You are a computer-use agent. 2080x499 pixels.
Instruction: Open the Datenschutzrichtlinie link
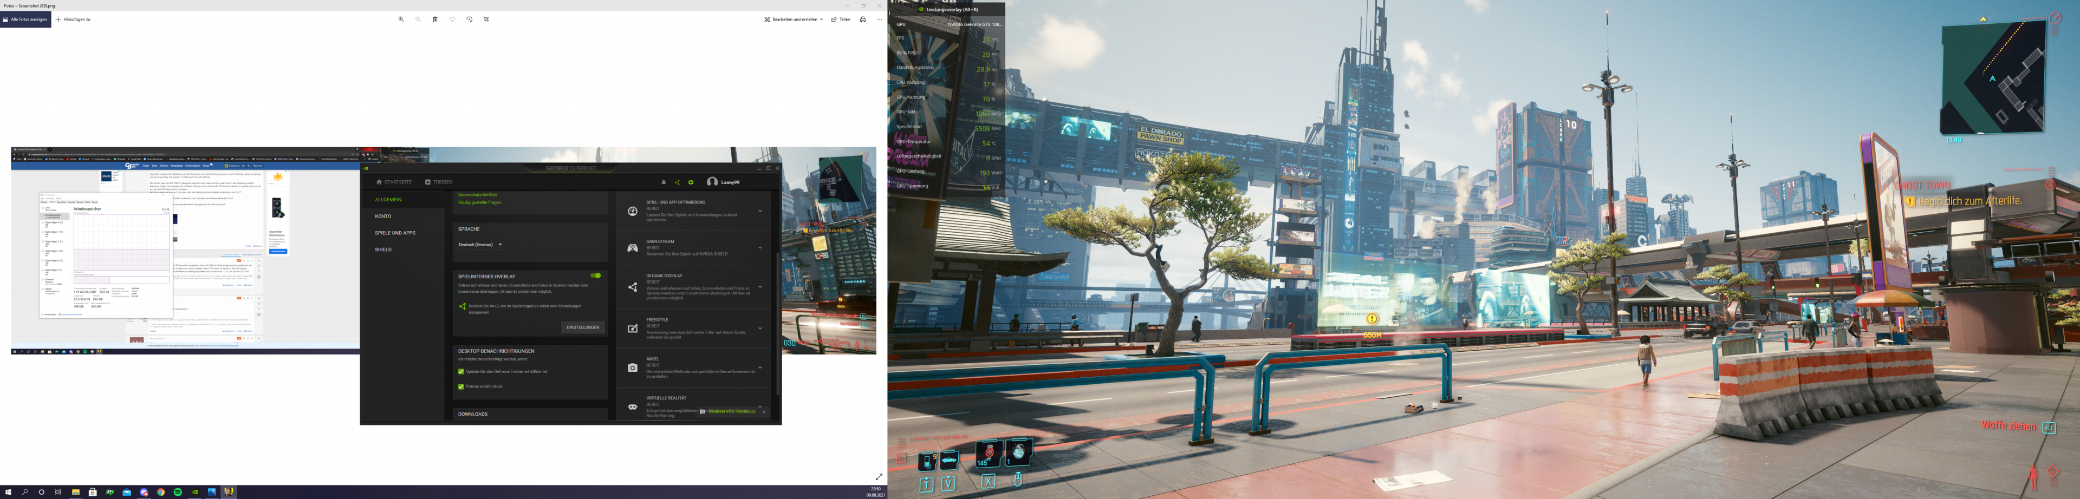[x=478, y=194]
